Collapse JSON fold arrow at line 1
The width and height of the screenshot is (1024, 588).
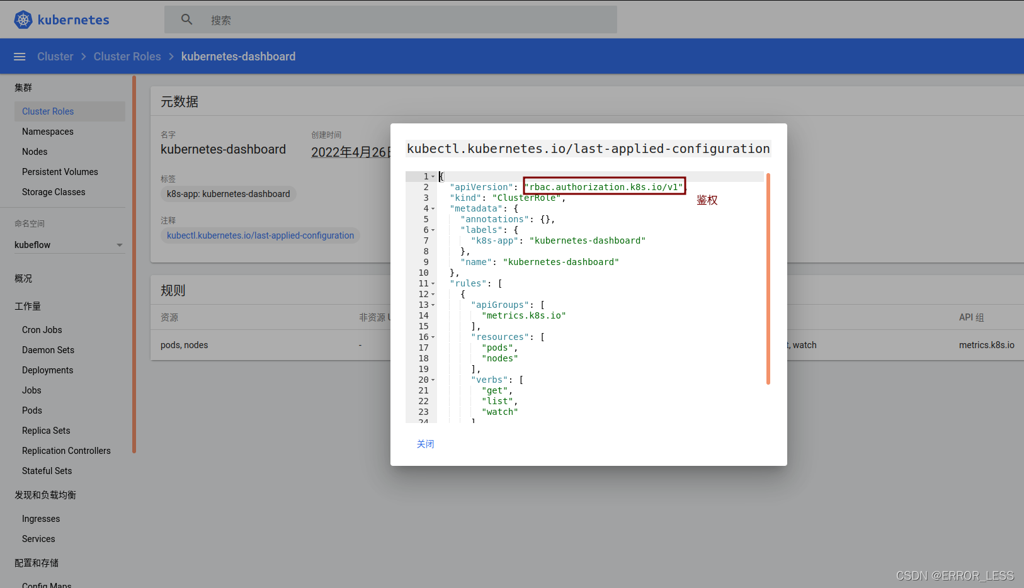coord(433,177)
